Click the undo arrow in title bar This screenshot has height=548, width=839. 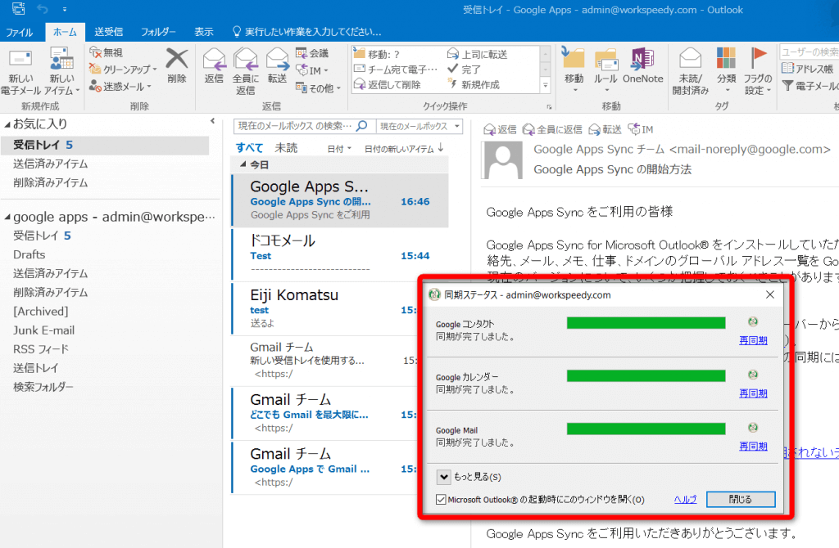pyautogui.click(x=43, y=9)
